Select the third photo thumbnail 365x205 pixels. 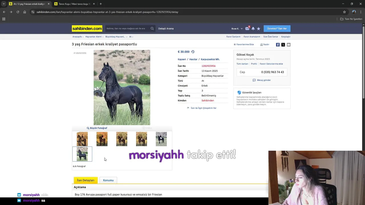[122, 139]
